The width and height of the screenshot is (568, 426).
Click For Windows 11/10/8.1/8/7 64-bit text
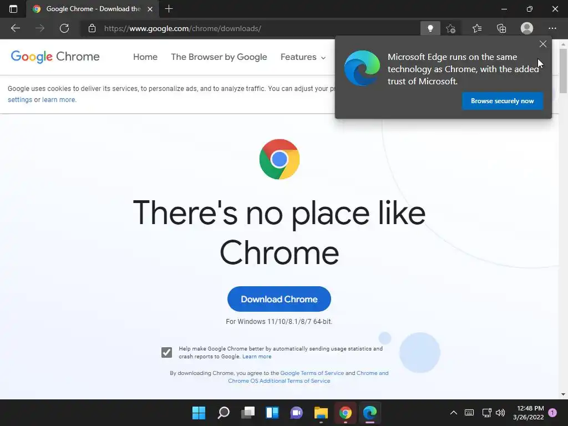pos(279,322)
